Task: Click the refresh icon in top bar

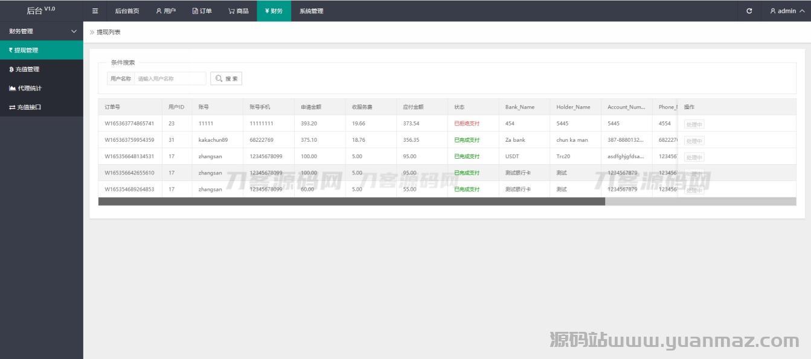Action: [749, 11]
